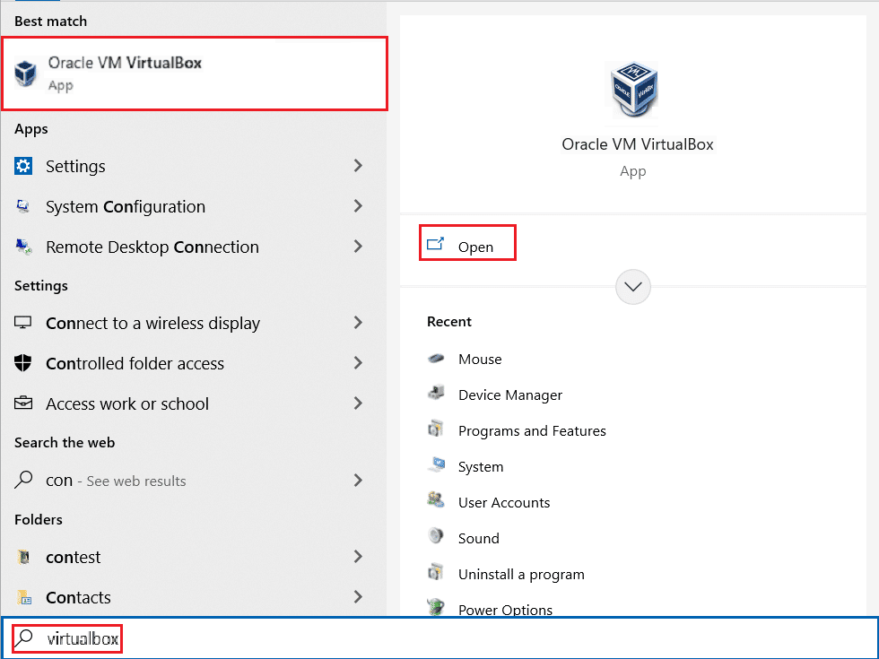Expand the Access work or school arrow
Screen dimensions: 879x659
click(x=358, y=403)
